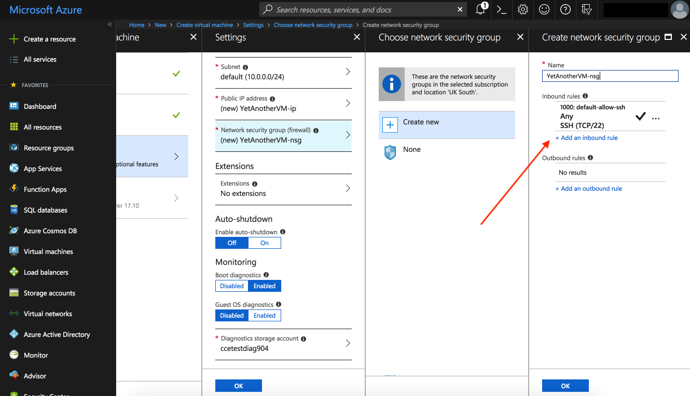Expand the Extensions No extensions row
This screenshot has height=396, width=690.
[x=283, y=189]
